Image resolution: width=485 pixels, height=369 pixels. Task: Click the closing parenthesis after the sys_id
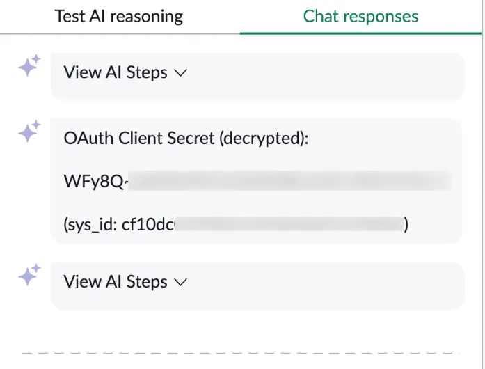406,224
